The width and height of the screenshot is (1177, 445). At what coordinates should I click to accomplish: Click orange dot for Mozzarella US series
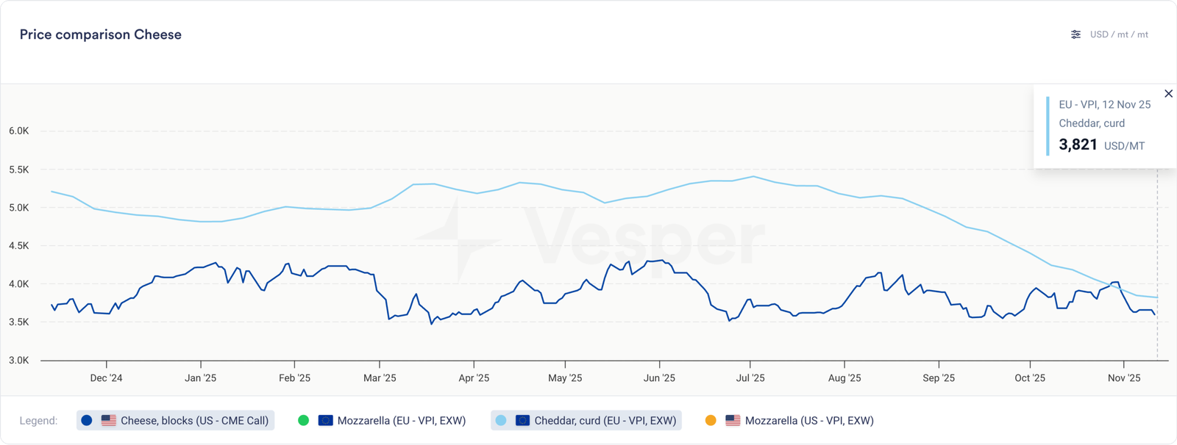(x=711, y=421)
